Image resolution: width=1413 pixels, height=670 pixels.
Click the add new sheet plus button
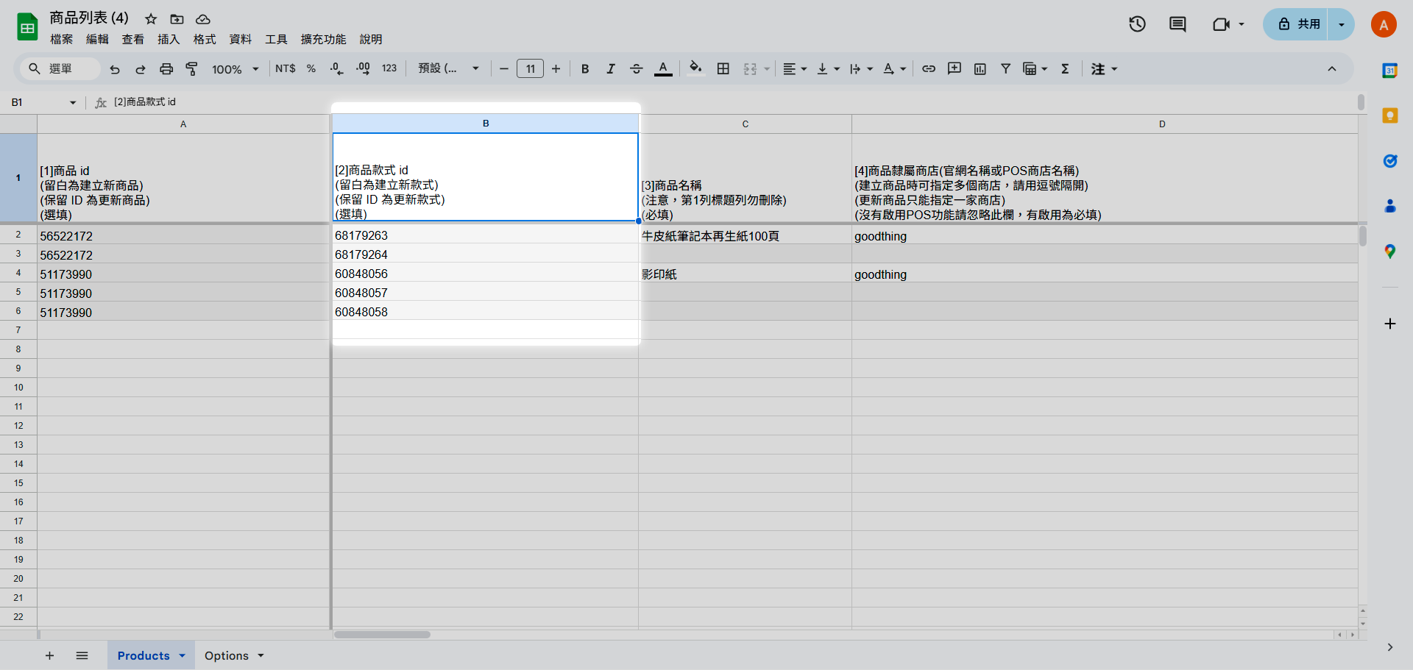49,655
